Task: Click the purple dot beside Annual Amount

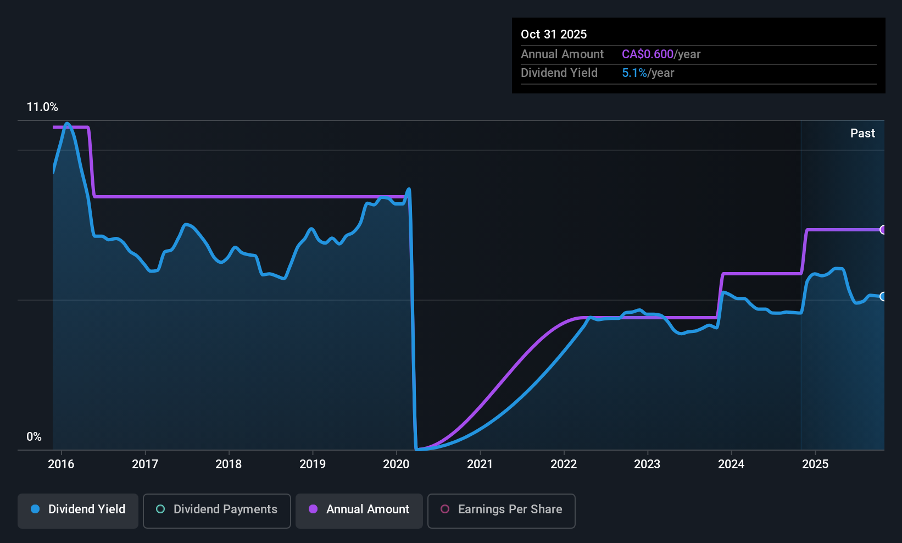Action: [313, 509]
